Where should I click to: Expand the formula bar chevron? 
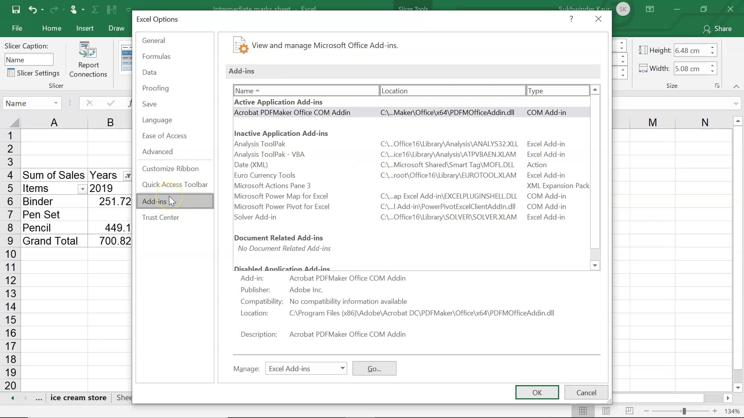pyautogui.click(x=736, y=103)
